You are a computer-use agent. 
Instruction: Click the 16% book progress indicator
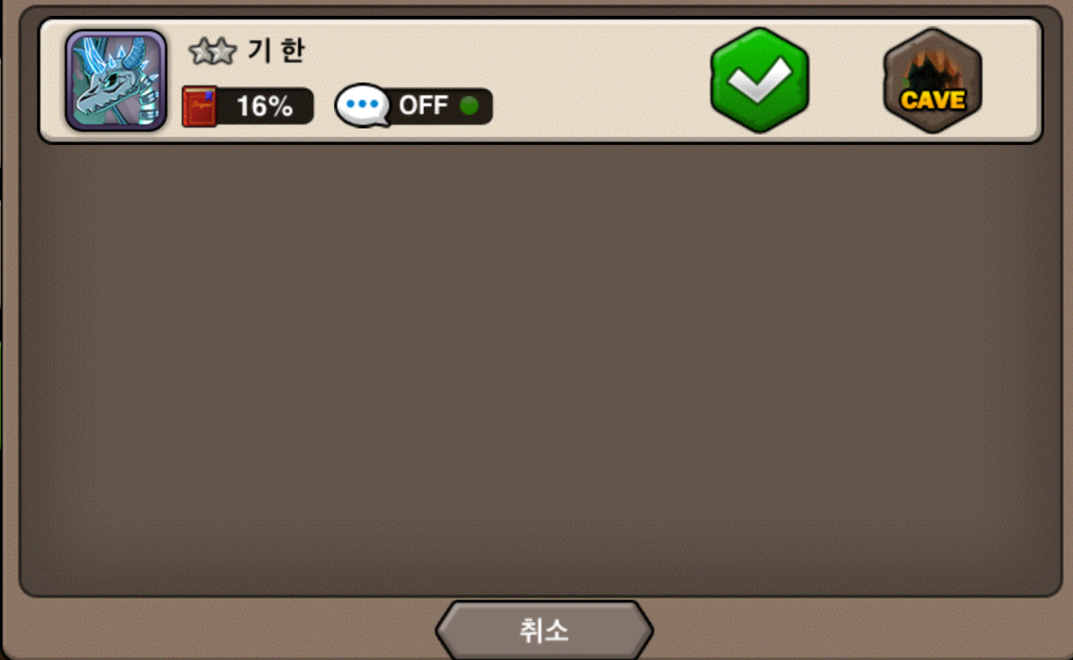coord(248,106)
